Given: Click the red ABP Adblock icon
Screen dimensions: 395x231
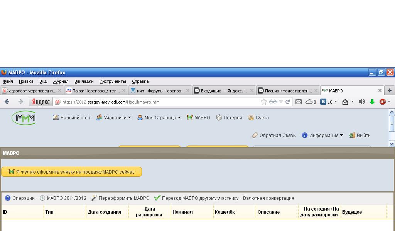Looking at the screenshot, I should 383,102.
